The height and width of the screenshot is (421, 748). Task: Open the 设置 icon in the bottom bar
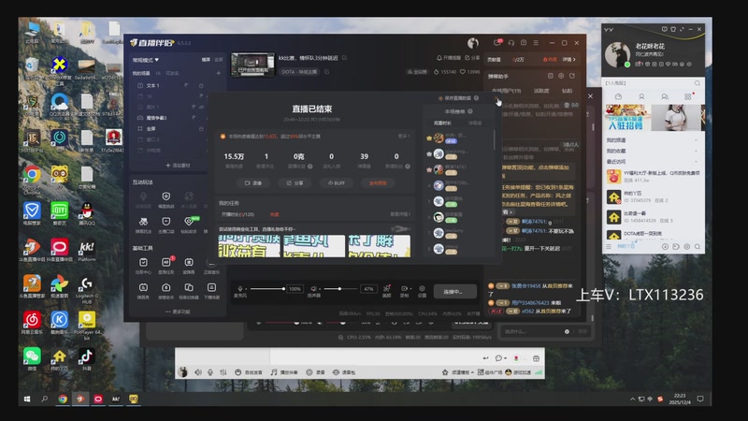coord(422,291)
